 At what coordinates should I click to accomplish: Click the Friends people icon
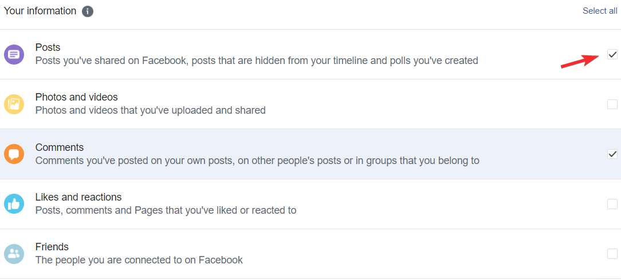click(14, 254)
